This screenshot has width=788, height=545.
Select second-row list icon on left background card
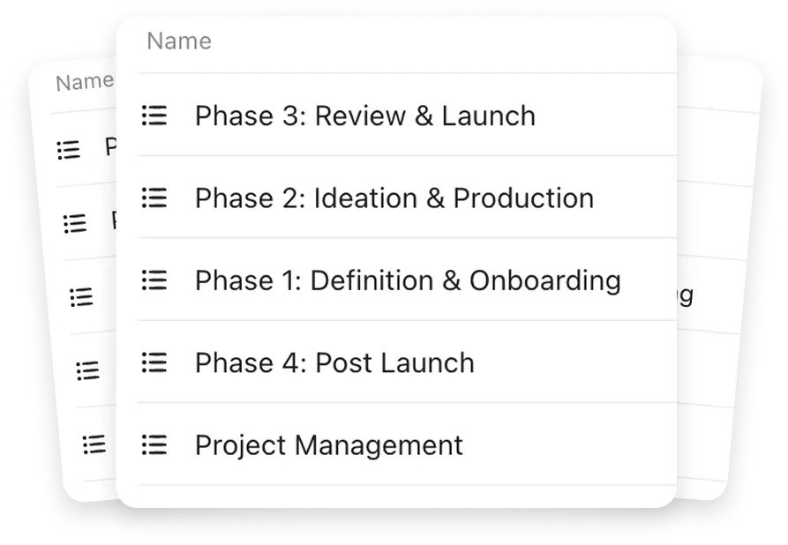[x=75, y=224]
